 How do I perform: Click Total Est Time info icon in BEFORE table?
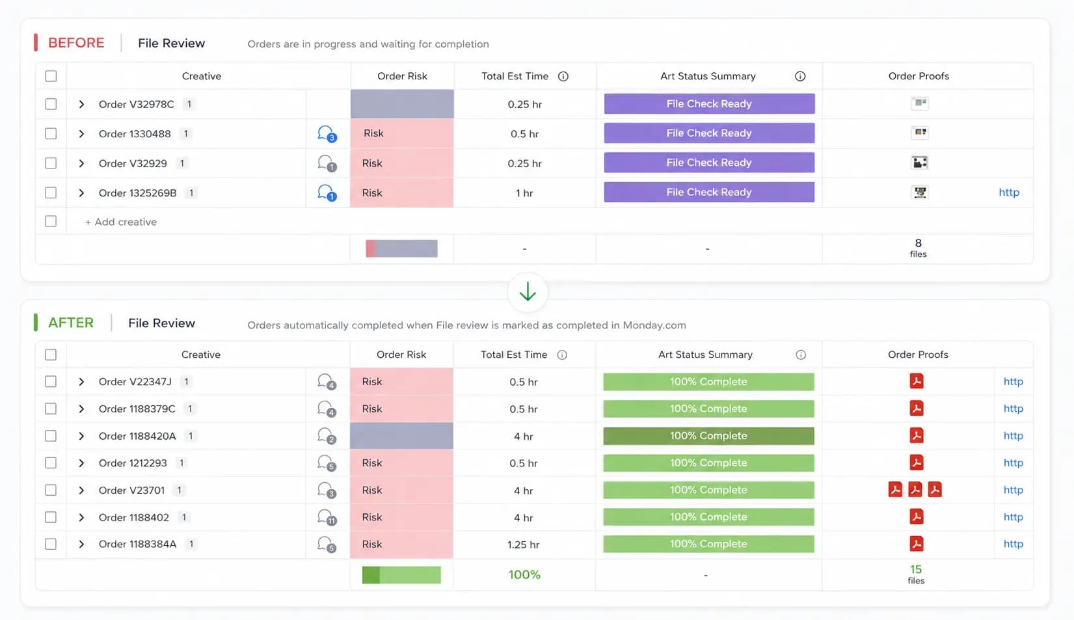pos(563,76)
